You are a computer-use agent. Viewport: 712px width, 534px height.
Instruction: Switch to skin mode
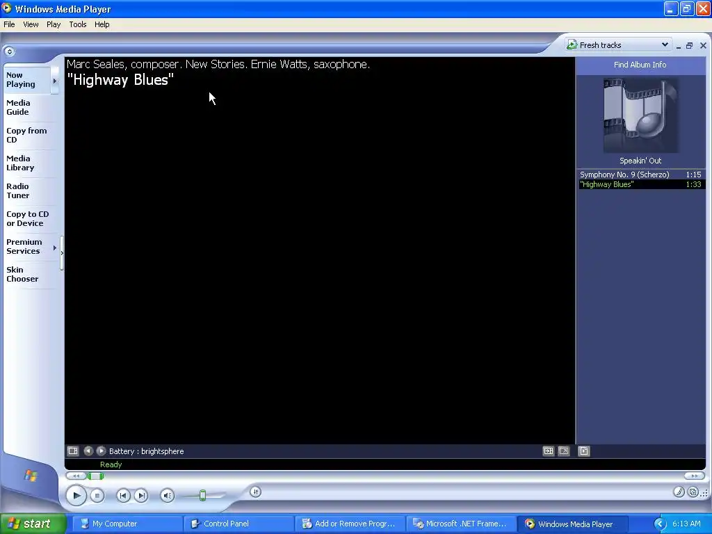[x=693, y=492]
